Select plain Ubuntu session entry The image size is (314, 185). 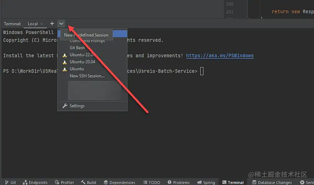coord(92,69)
